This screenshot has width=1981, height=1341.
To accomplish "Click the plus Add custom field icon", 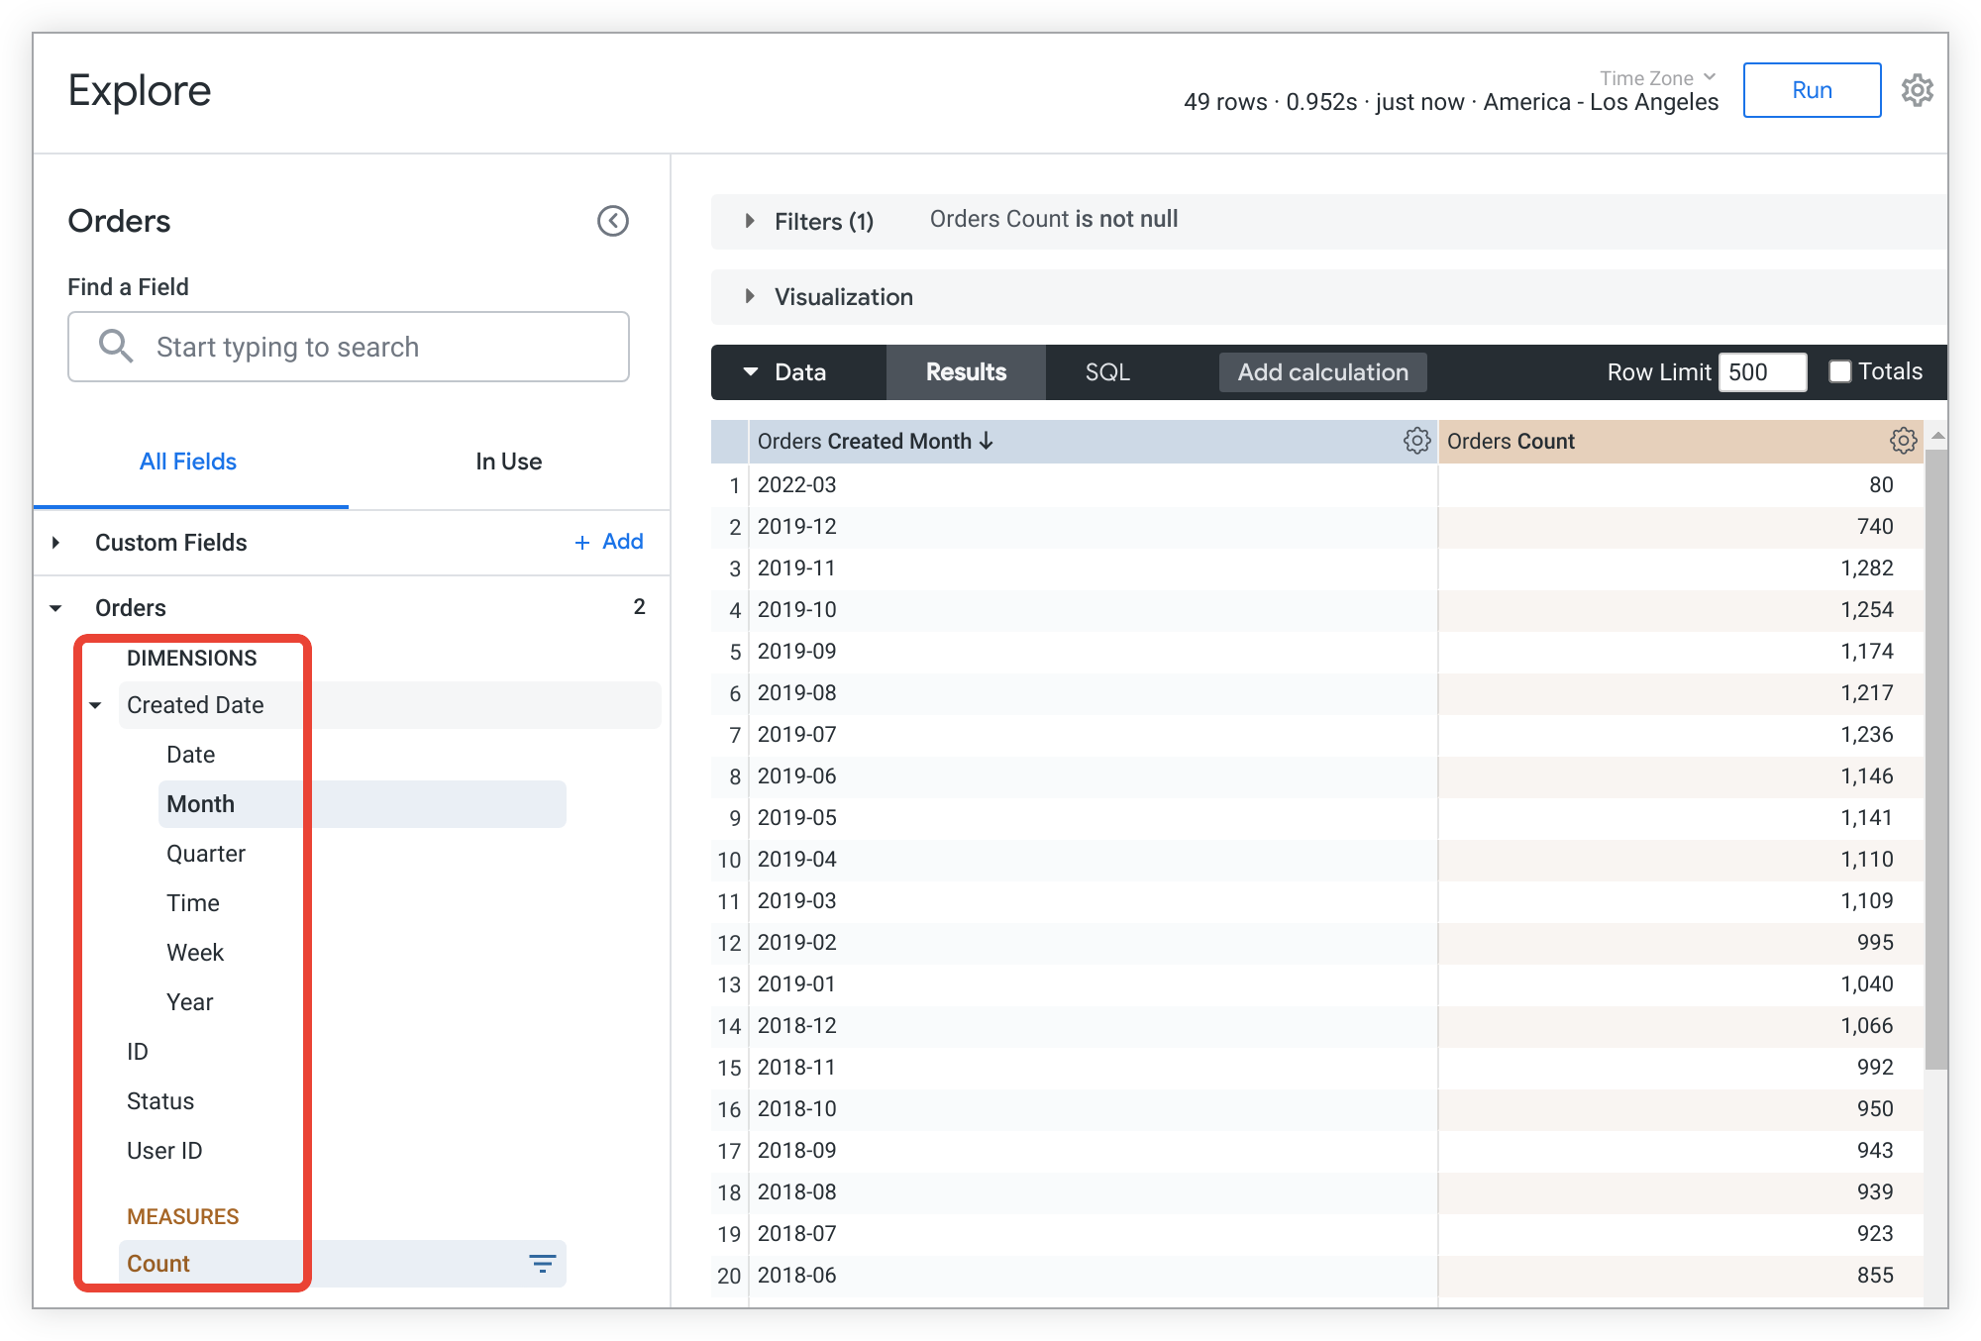I will click(x=582, y=543).
